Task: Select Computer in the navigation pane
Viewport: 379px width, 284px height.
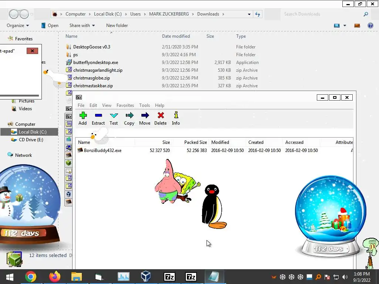Action: tap(25, 124)
